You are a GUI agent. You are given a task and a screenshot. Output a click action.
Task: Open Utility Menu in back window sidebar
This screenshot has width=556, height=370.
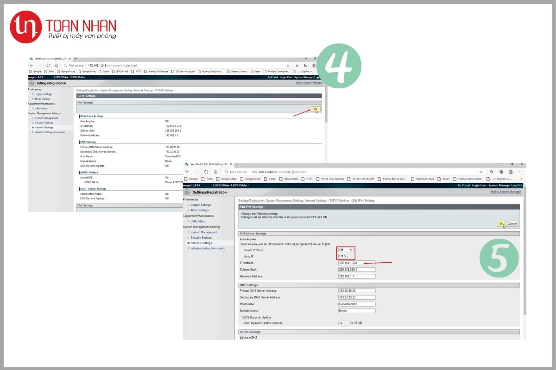click(x=41, y=108)
